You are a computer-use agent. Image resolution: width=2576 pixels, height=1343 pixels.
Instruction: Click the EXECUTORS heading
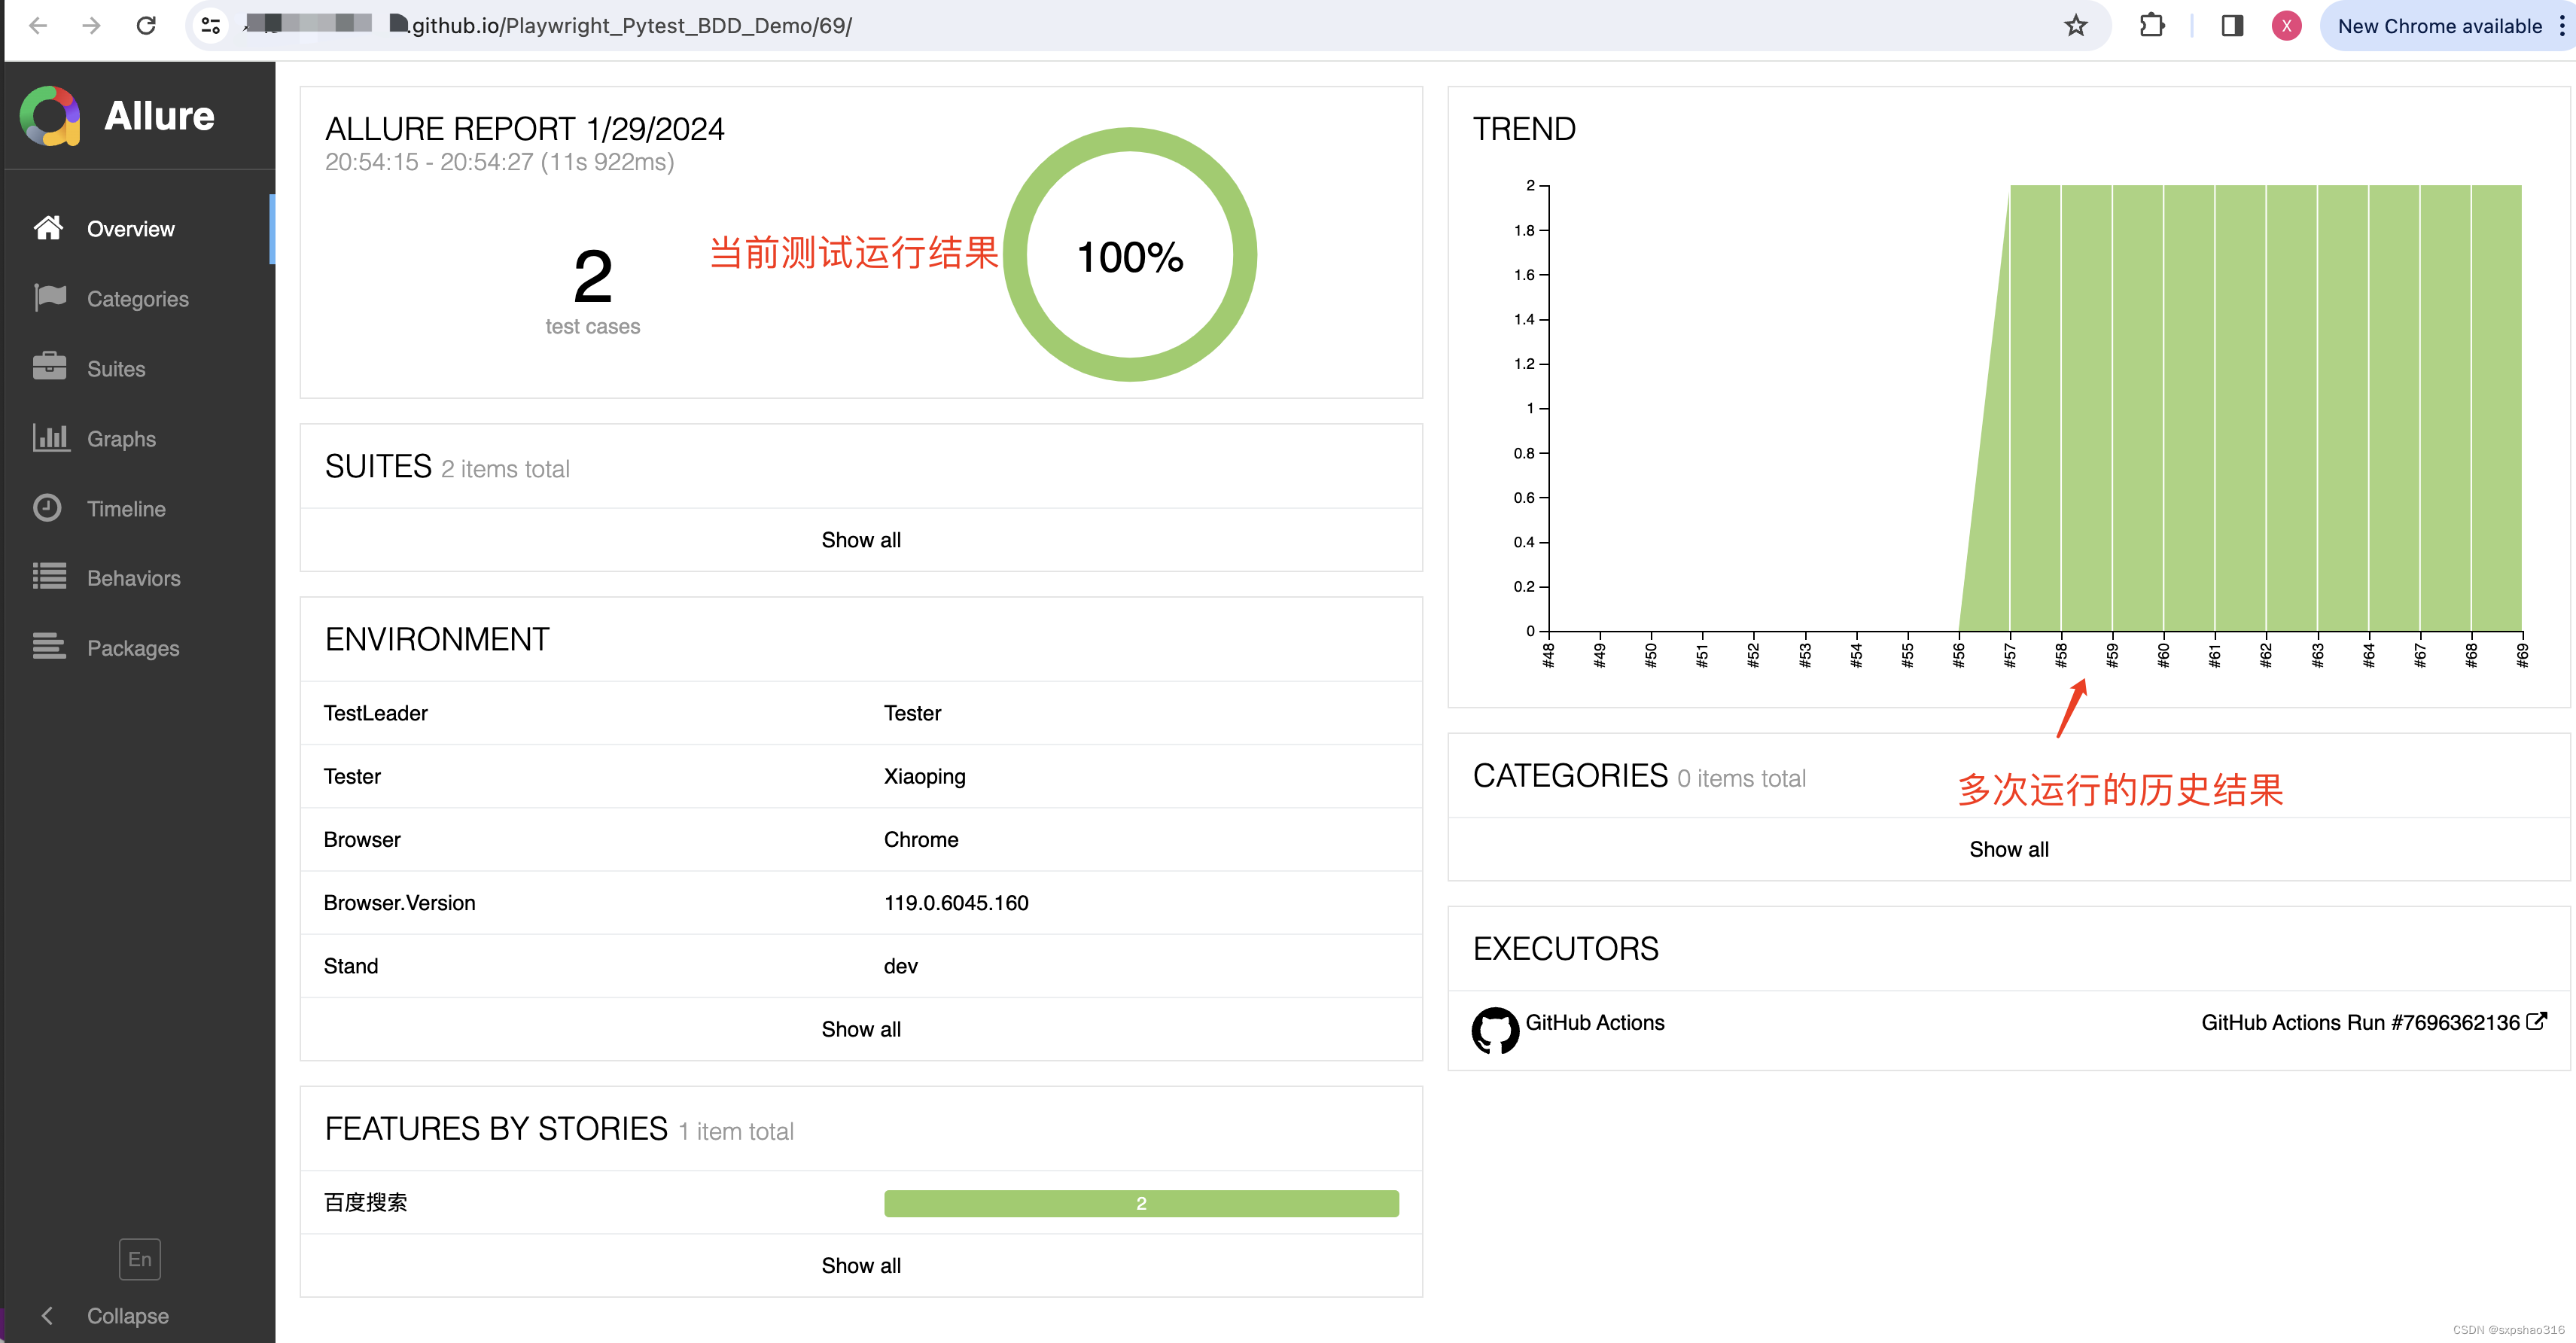tap(1565, 948)
